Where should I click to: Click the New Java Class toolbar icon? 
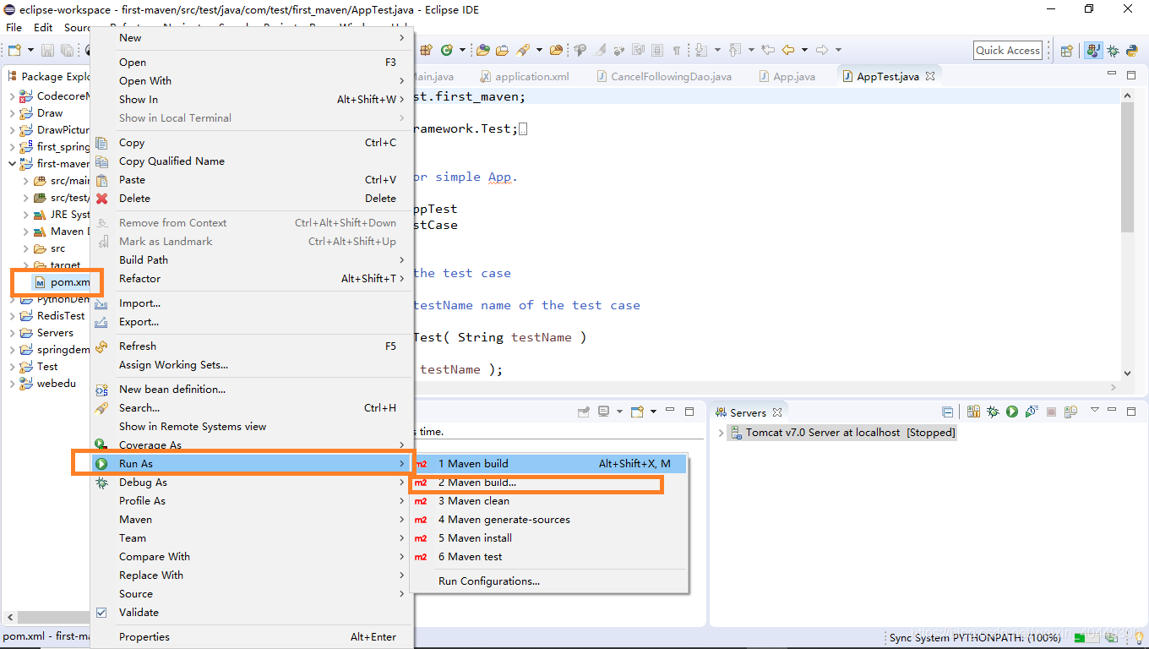[447, 50]
